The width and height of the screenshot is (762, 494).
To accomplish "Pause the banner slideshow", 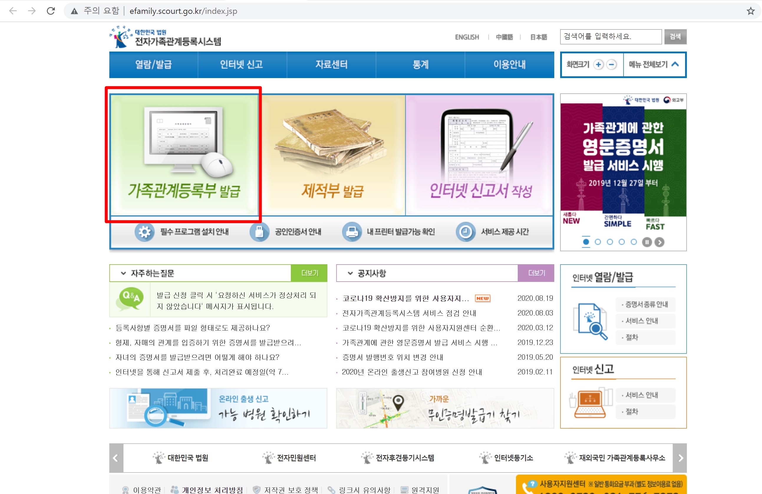I will pyautogui.click(x=647, y=242).
